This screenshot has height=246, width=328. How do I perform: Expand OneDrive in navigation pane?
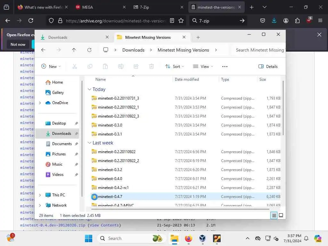click(x=40, y=103)
